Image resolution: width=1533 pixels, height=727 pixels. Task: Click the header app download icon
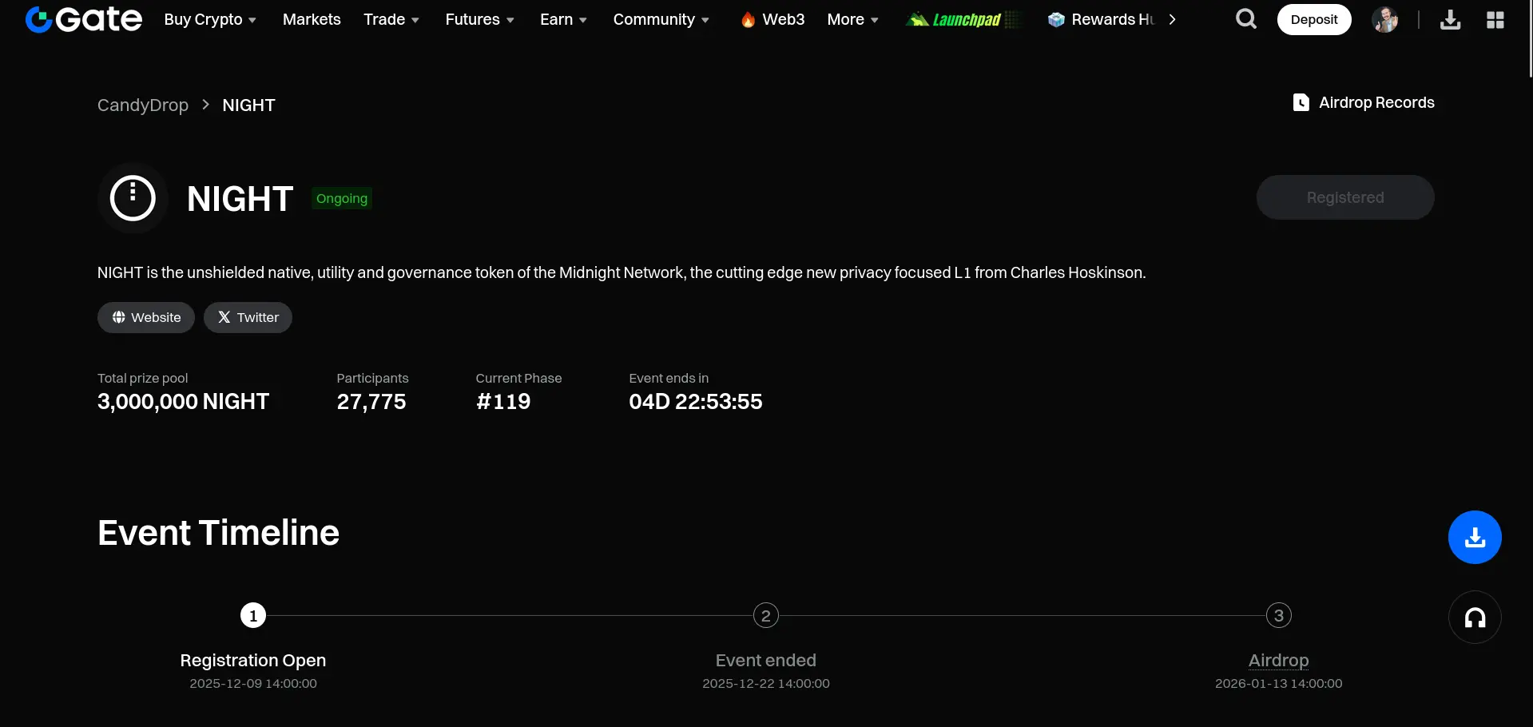[x=1450, y=19]
